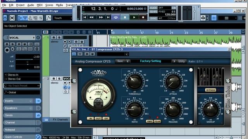Open the Utility menu in compressor

pyautogui.click(x=181, y=61)
